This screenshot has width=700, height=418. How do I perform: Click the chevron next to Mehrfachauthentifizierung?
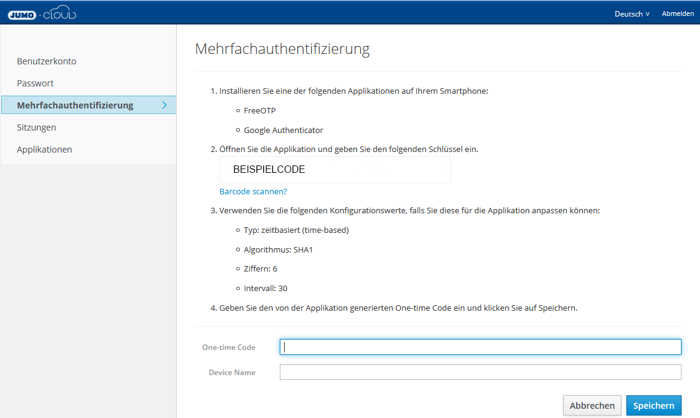pyautogui.click(x=164, y=105)
